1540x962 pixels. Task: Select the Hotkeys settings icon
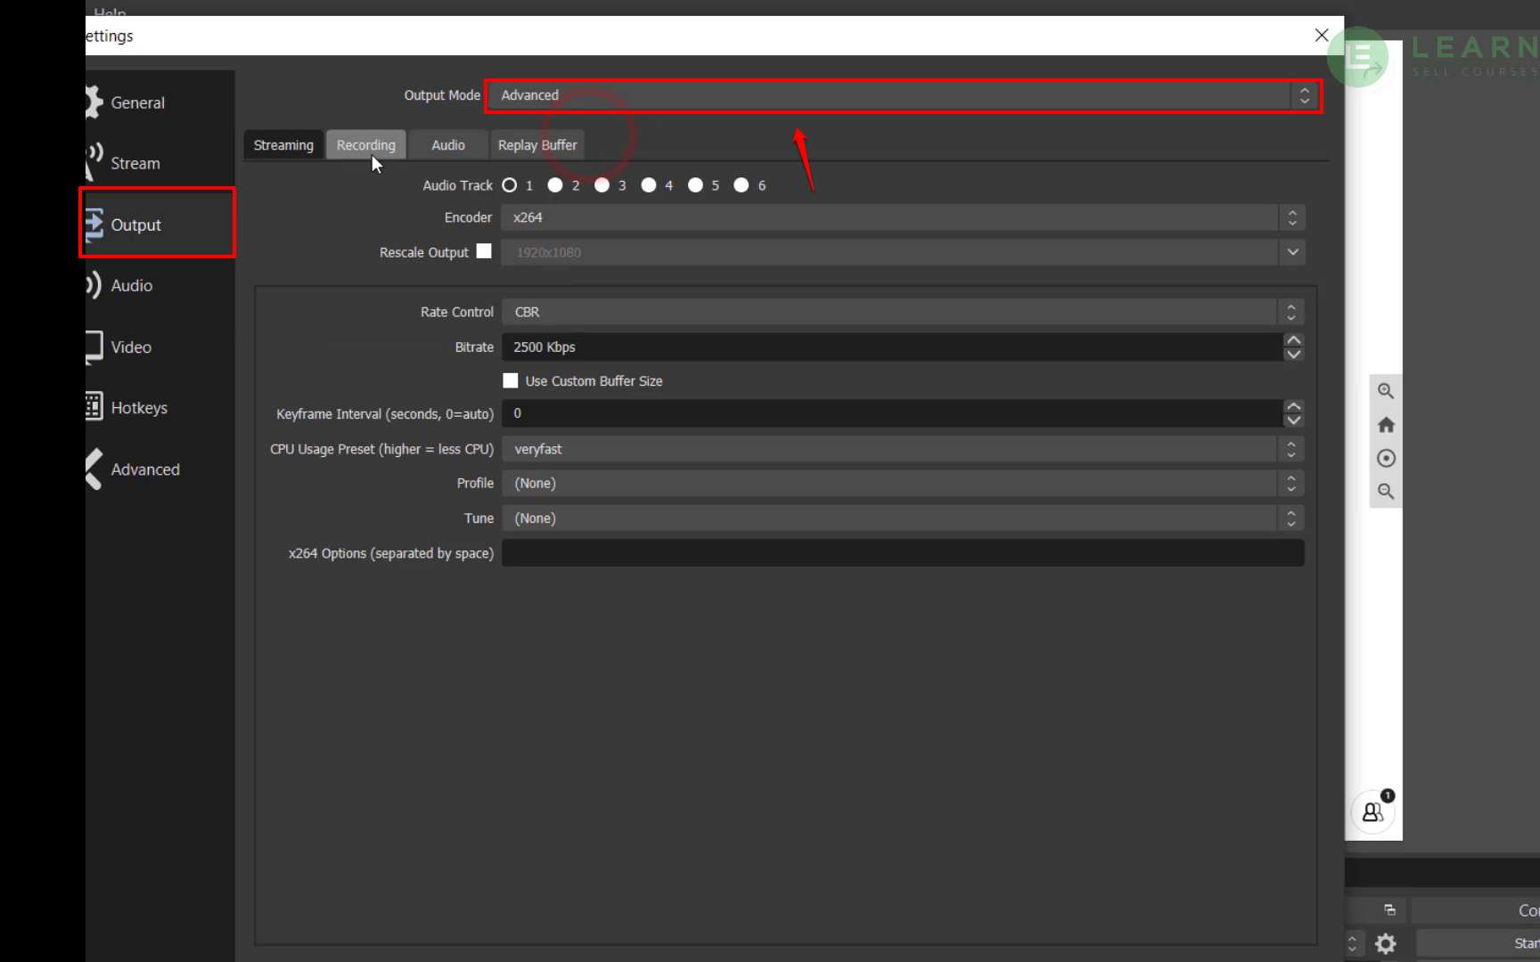click(94, 406)
